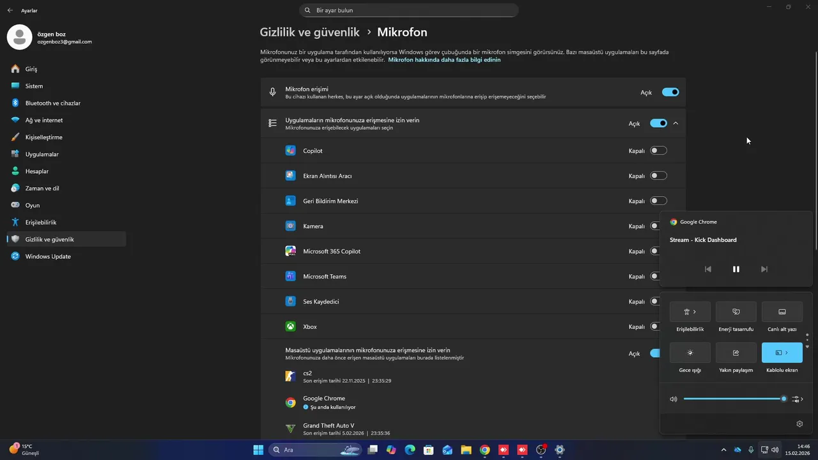The height and width of the screenshot is (460, 818).
Task: Show hidden tray icons chevron
Action: [723, 450]
